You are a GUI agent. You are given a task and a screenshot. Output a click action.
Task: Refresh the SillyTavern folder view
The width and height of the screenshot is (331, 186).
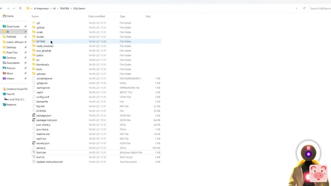coord(304,8)
